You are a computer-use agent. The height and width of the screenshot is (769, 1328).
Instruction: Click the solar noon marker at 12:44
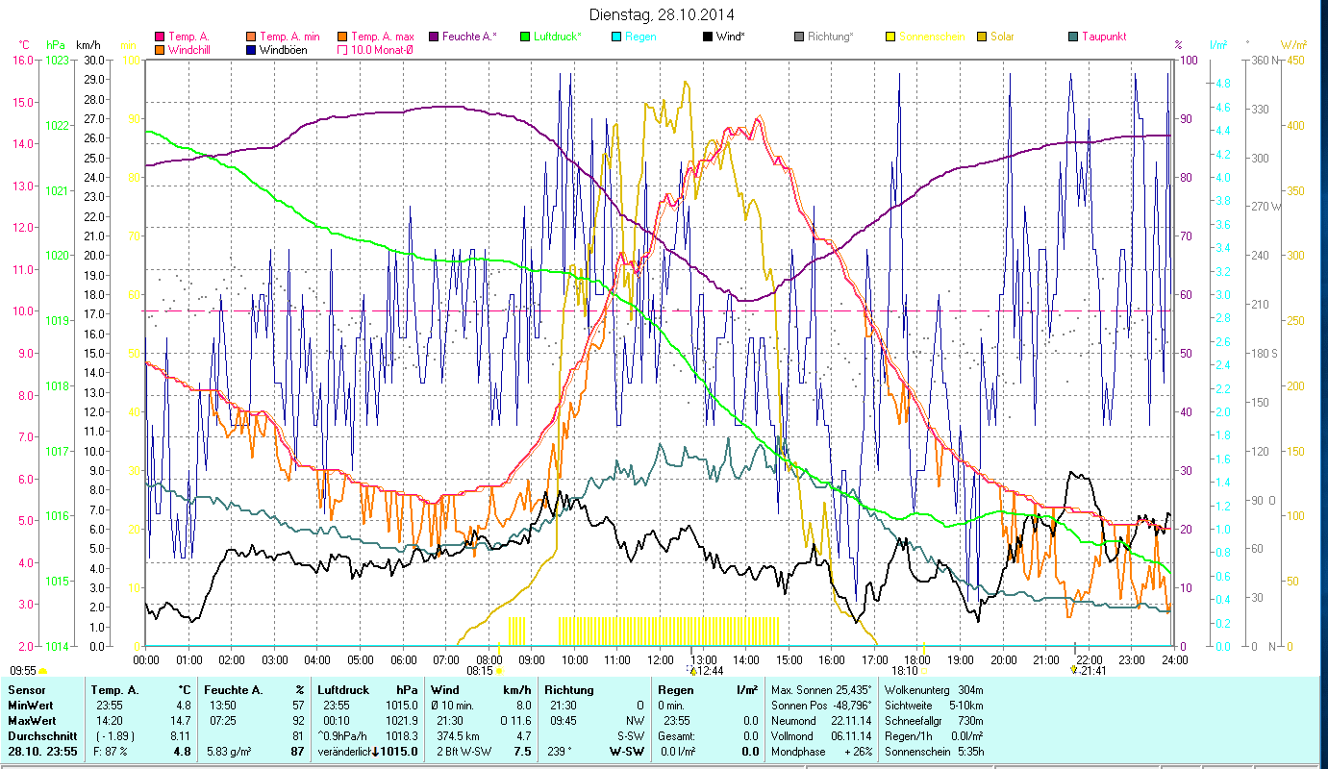[x=691, y=670]
